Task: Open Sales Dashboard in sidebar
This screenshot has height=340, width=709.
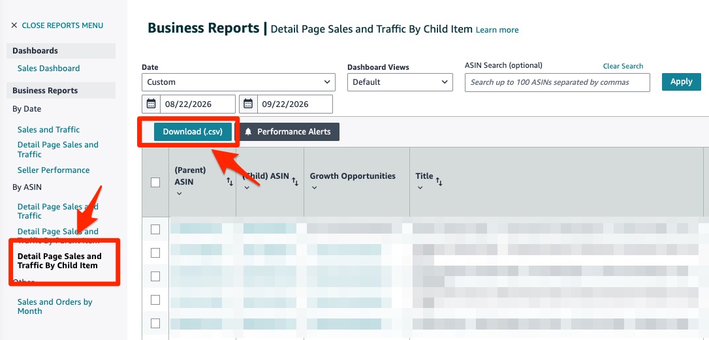Action: (x=48, y=69)
